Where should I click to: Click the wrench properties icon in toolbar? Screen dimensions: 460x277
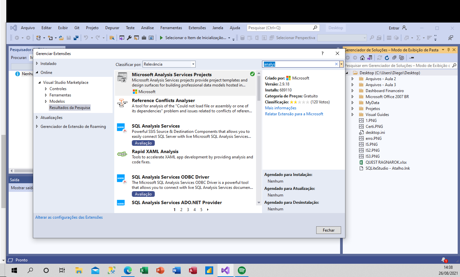point(129,38)
